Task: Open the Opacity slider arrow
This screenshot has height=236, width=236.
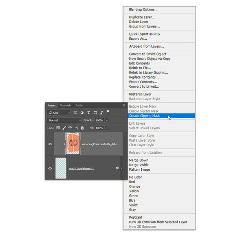Action: point(107,120)
